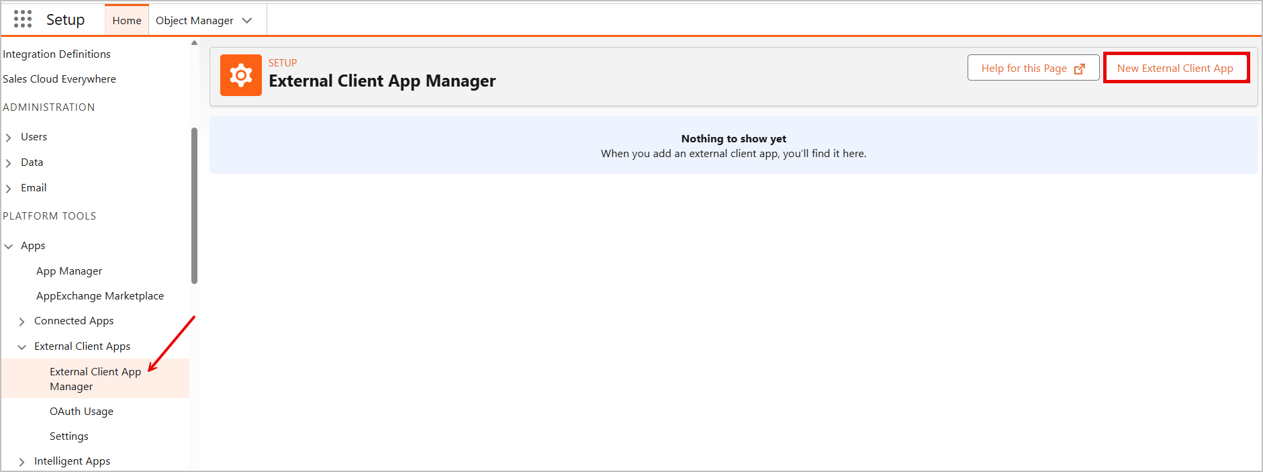The image size is (1263, 472).
Task: Click the Setup app name label
Action: 65,20
